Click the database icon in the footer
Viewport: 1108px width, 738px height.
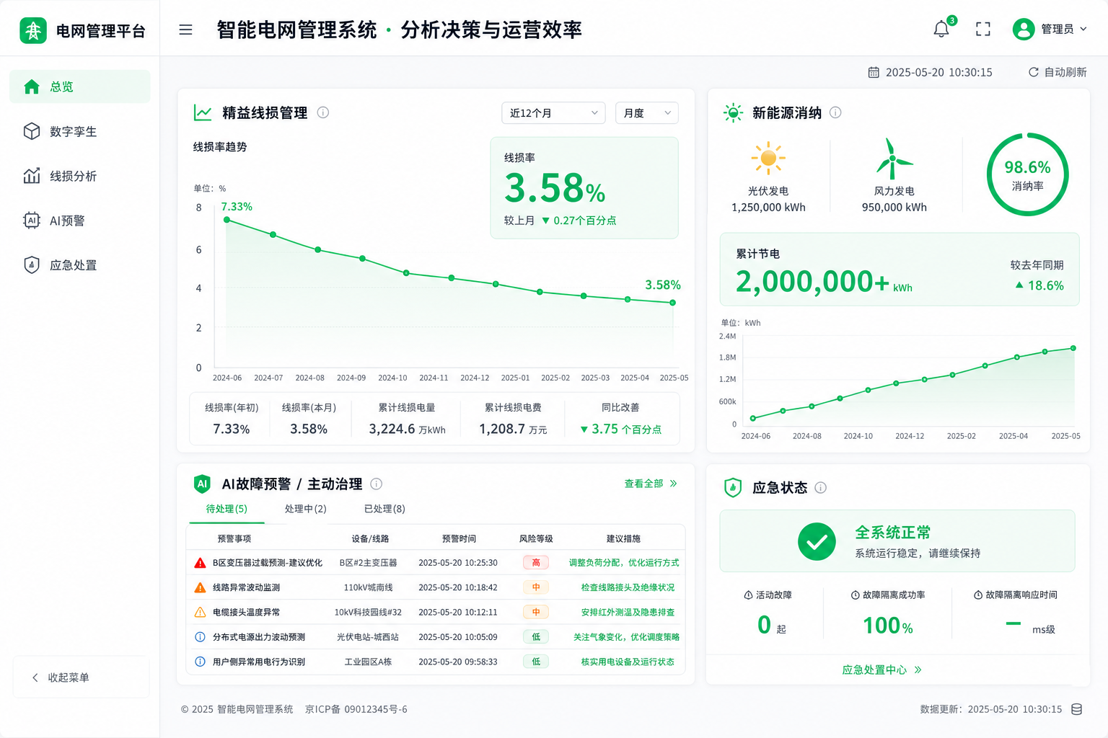pos(1076,709)
